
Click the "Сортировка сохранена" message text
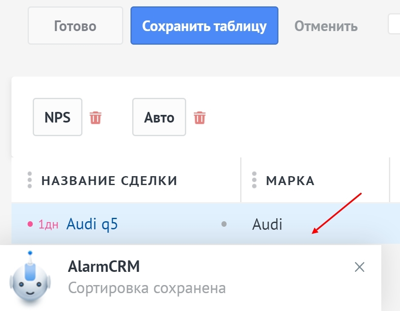(x=147, y=288)
